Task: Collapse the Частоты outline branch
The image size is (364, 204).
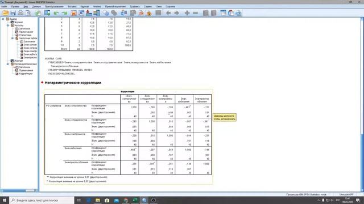Action: click(x=7, y=25)
